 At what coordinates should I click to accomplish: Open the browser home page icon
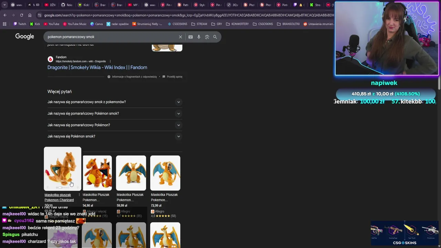(x=30, y=15)
